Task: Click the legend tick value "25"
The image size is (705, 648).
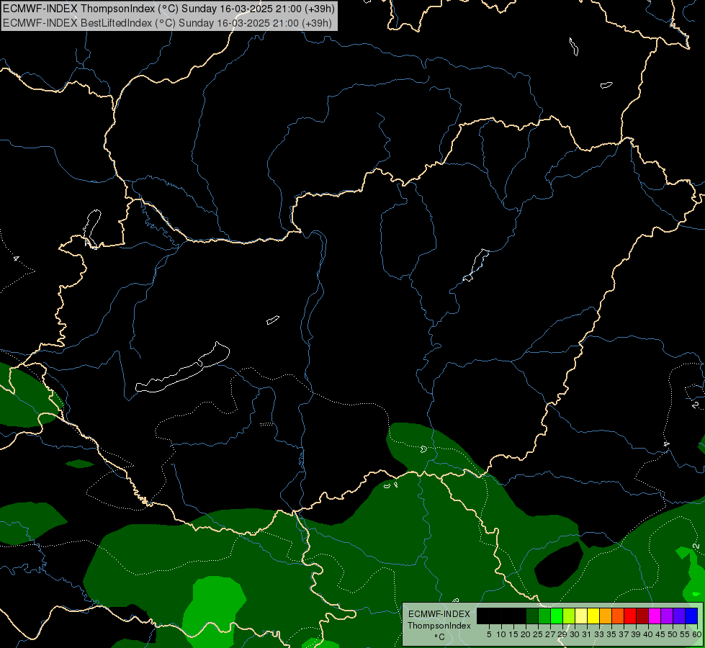Action: [538, 634]
